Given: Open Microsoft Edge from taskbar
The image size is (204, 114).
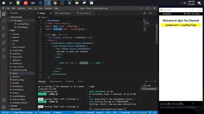Looking at the screenshot, I should (40, 3).
